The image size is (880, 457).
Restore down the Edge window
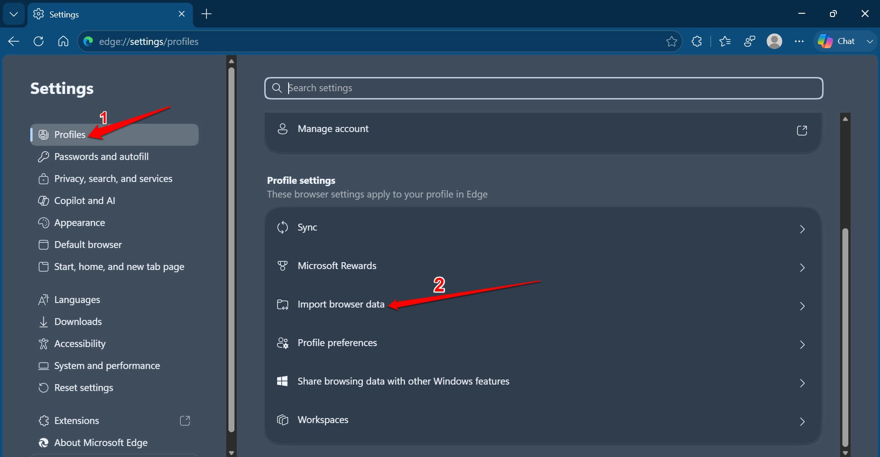(833, 14)
